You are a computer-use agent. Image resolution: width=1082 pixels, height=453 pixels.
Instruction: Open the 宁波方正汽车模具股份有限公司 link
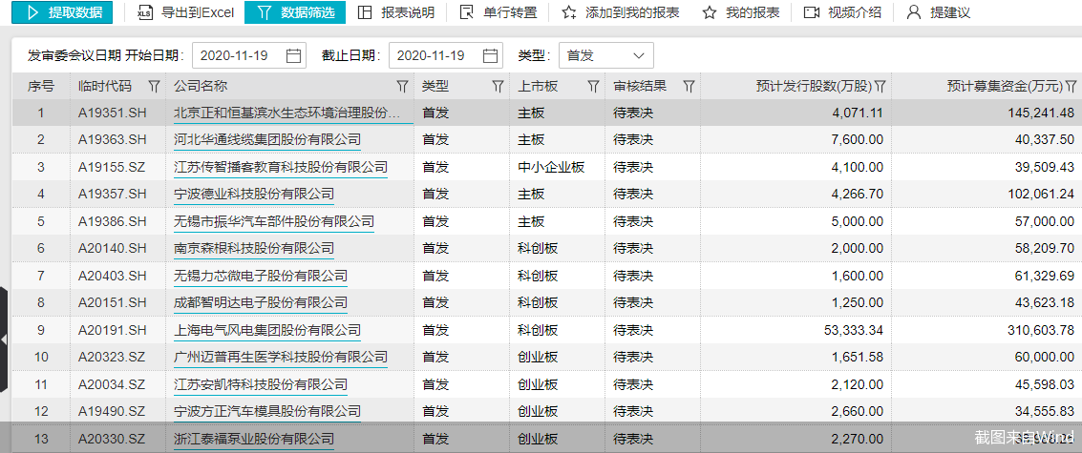coord(267,412)
